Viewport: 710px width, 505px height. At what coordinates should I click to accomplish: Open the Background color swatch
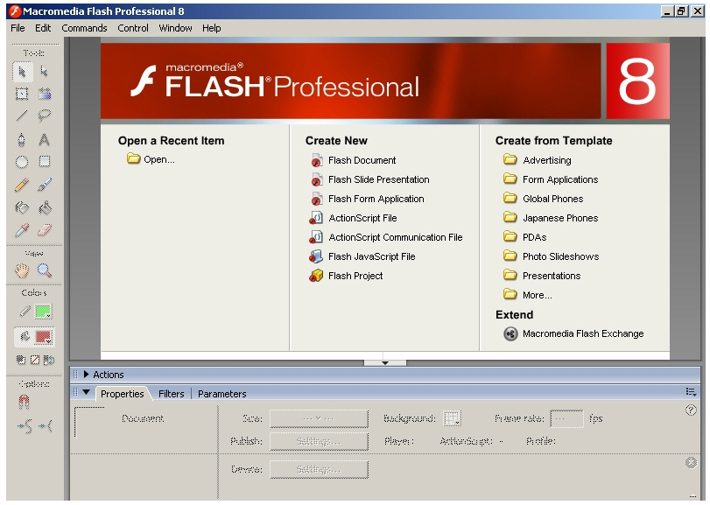(x=452, y=418)
